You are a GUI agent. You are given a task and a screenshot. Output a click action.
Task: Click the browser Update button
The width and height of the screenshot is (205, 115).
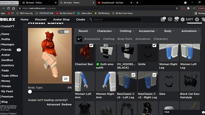[201, 8]
